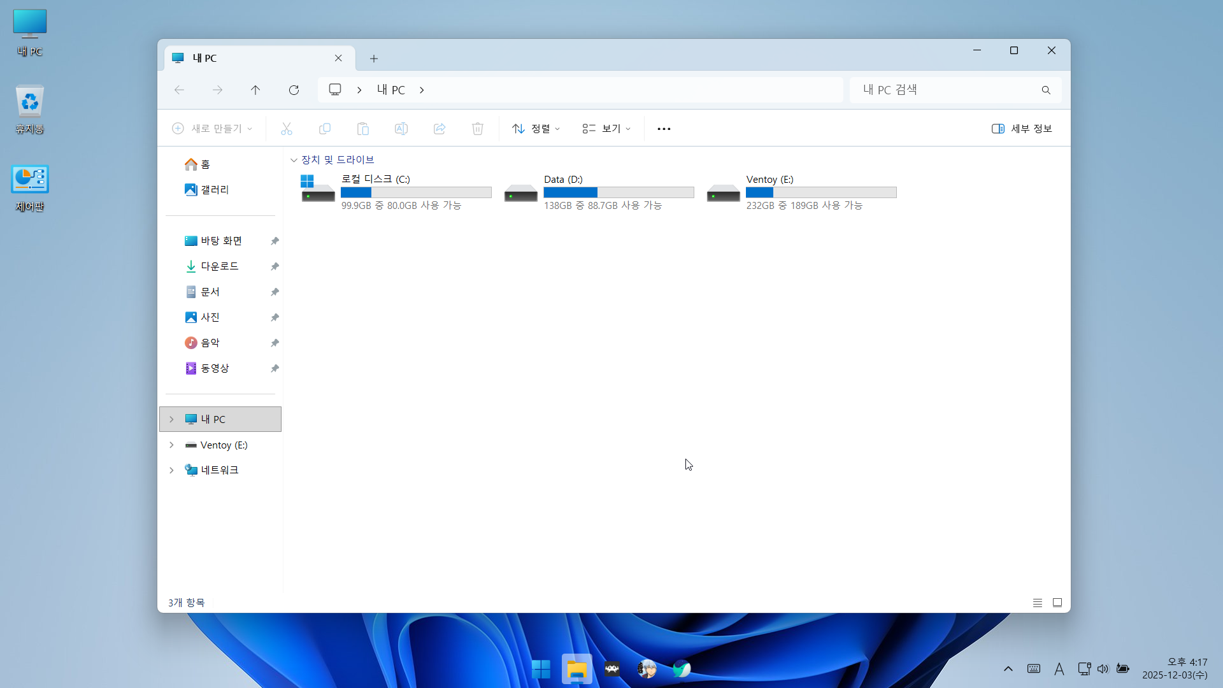Toggle the 세부 정보 details pane
Viewport: 1223px width, 688px height.
(1021, 129)
